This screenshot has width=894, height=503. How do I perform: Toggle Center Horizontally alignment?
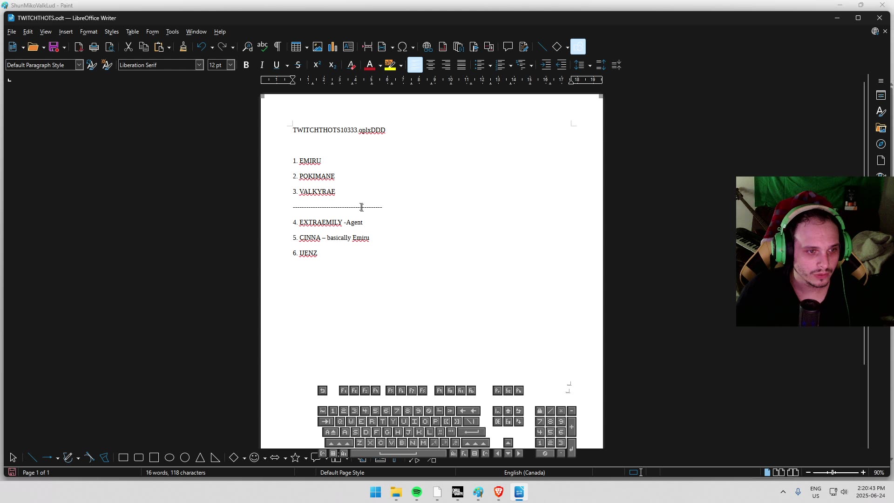click(x=431, y=65)
